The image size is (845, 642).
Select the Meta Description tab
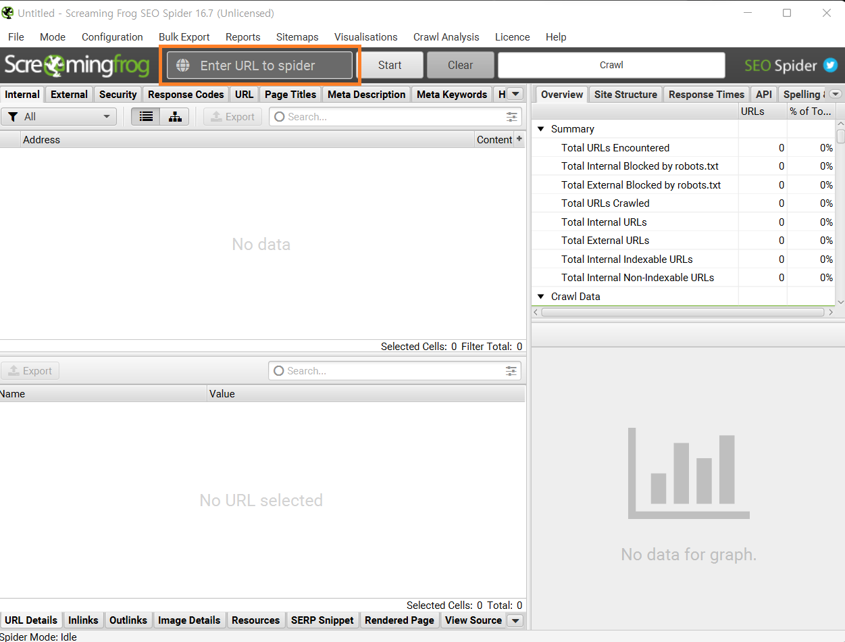[x=367, y=95]
